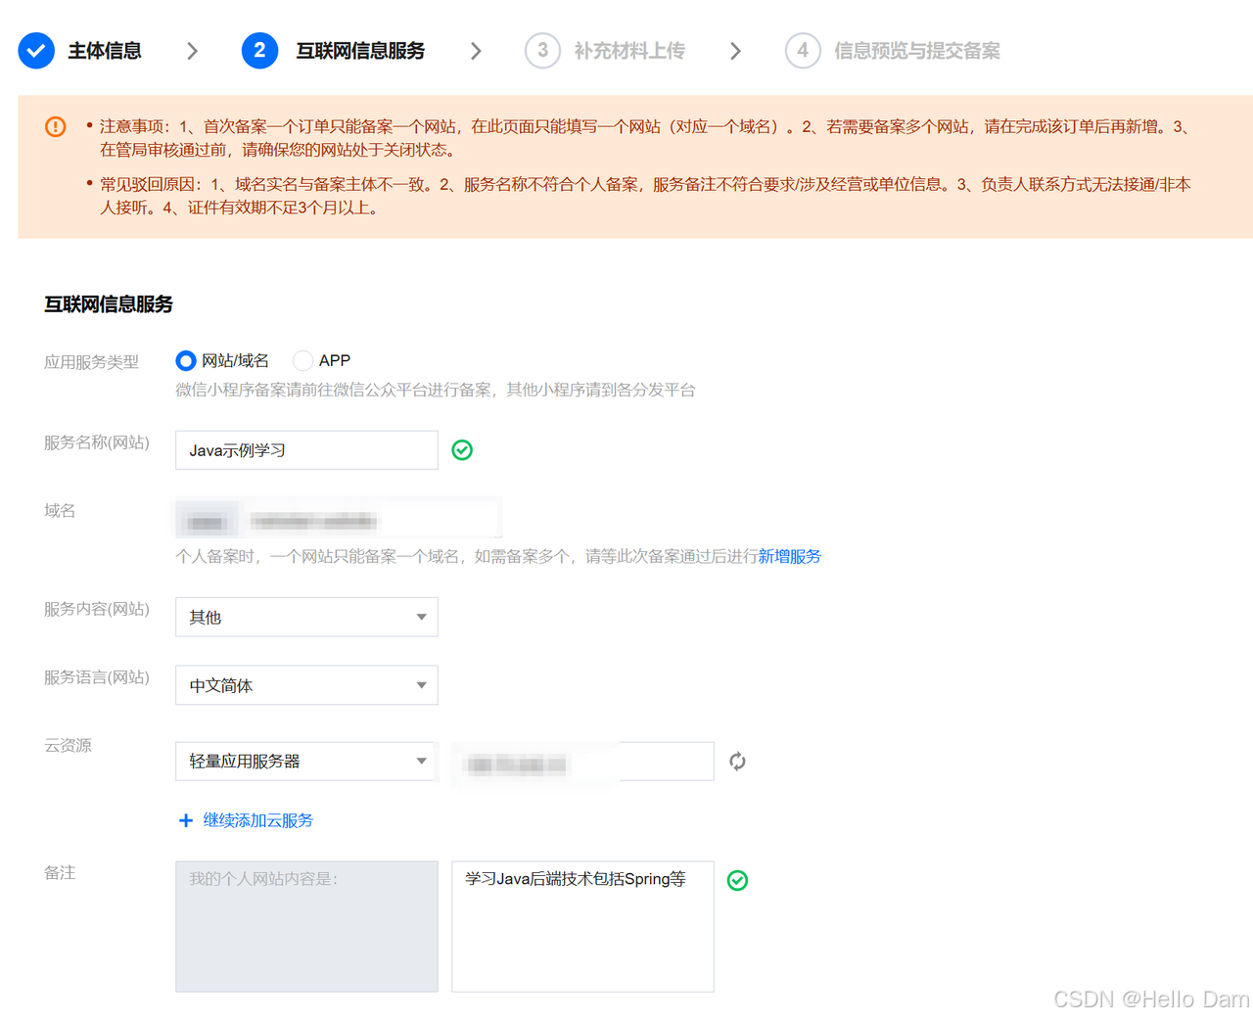Click the 继续添加云服务 link
The height and width of the screenshot is (1020, 1253).
click(x=258, y=820)
